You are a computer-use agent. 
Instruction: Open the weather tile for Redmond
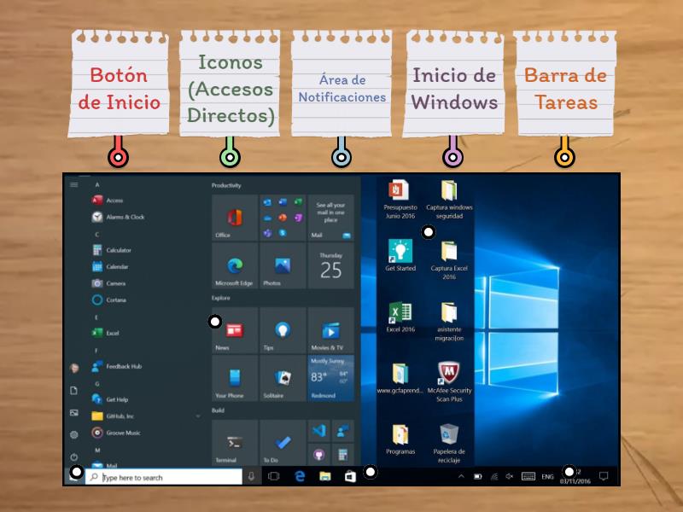(x=330, y=378)
